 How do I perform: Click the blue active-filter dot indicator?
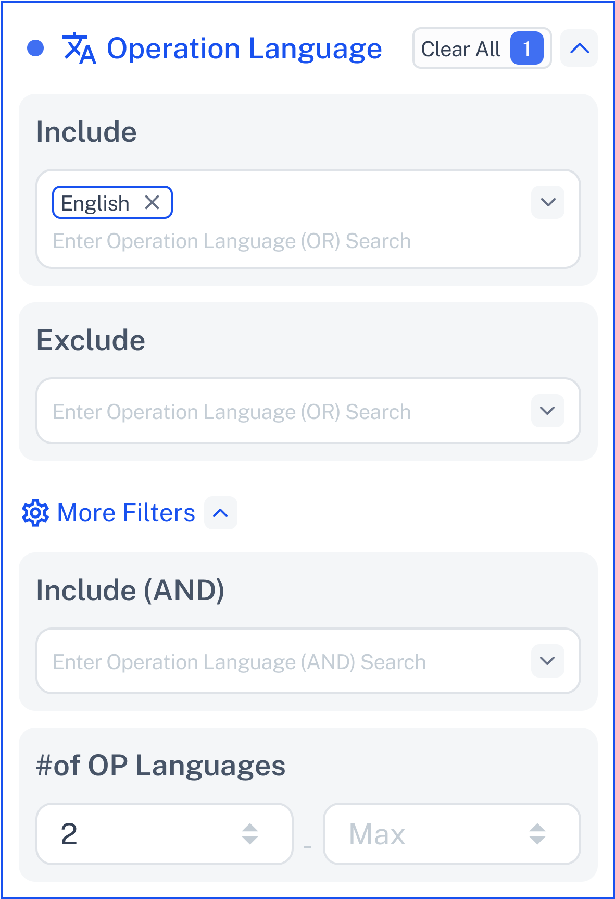35,48
